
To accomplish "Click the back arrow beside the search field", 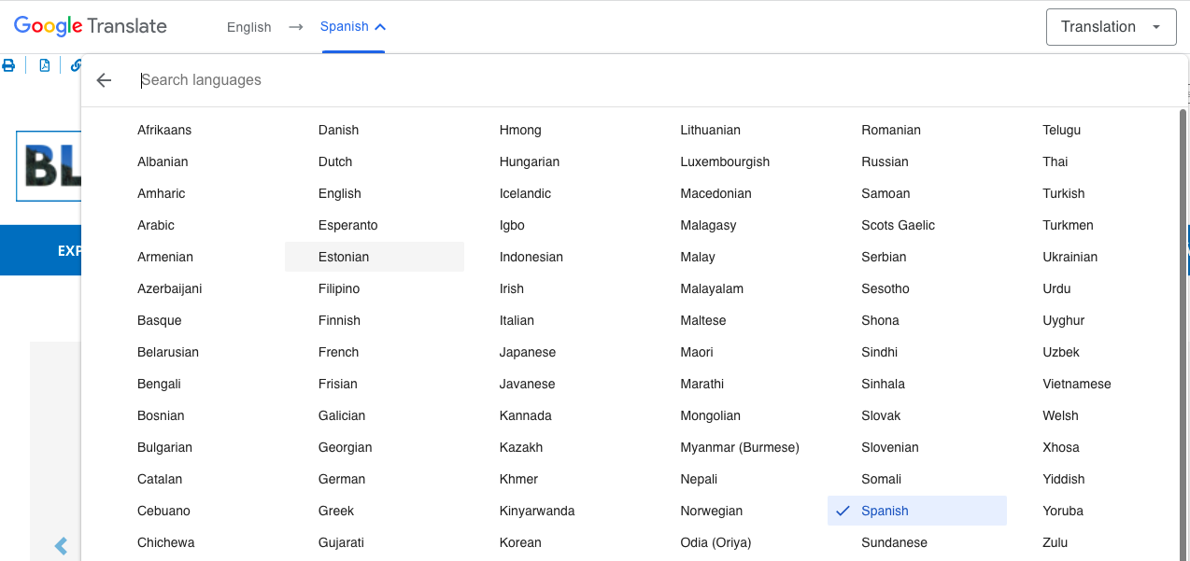I will (104, 80).
